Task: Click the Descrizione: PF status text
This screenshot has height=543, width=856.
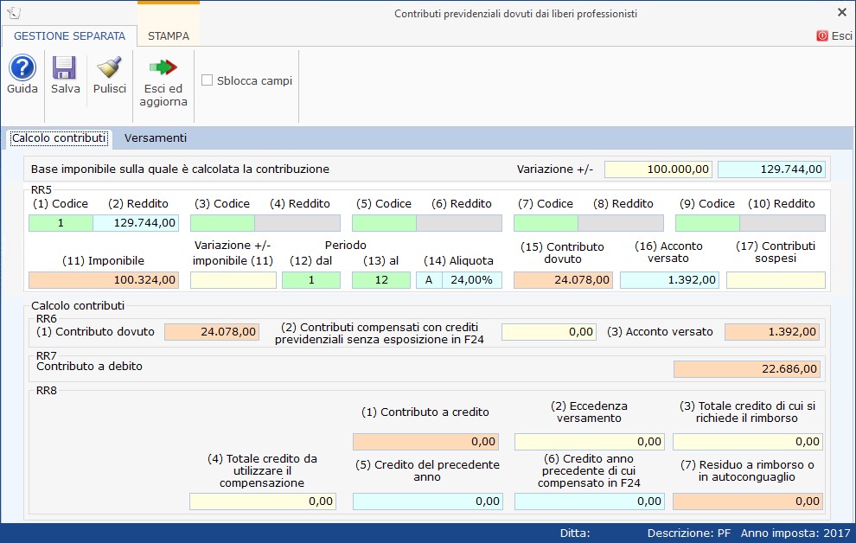Action: 689,533
